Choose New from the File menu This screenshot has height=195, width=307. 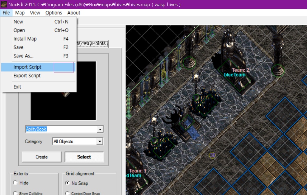coord(38,22)
